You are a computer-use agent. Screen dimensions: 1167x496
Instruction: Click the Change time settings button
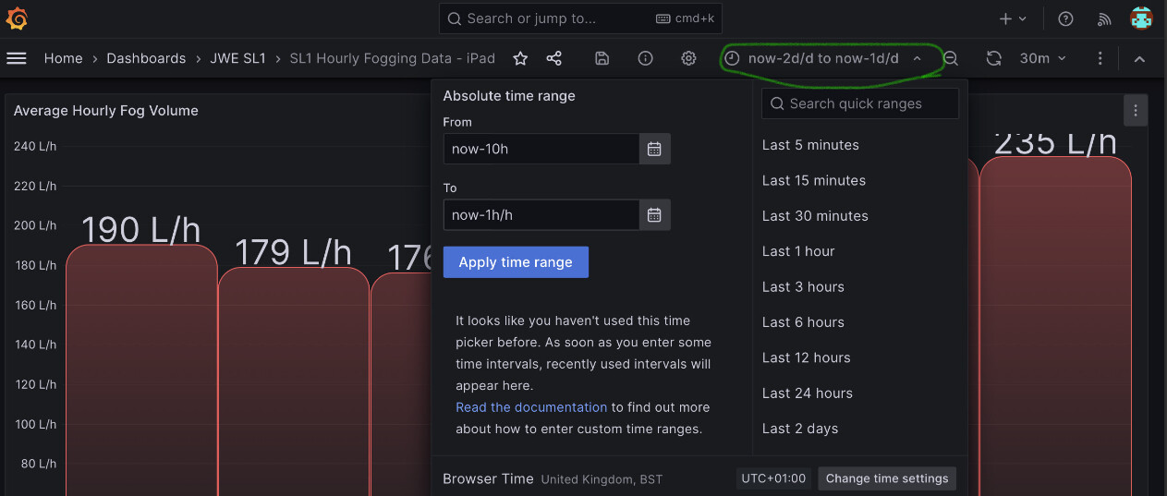(x=887, y=478)
